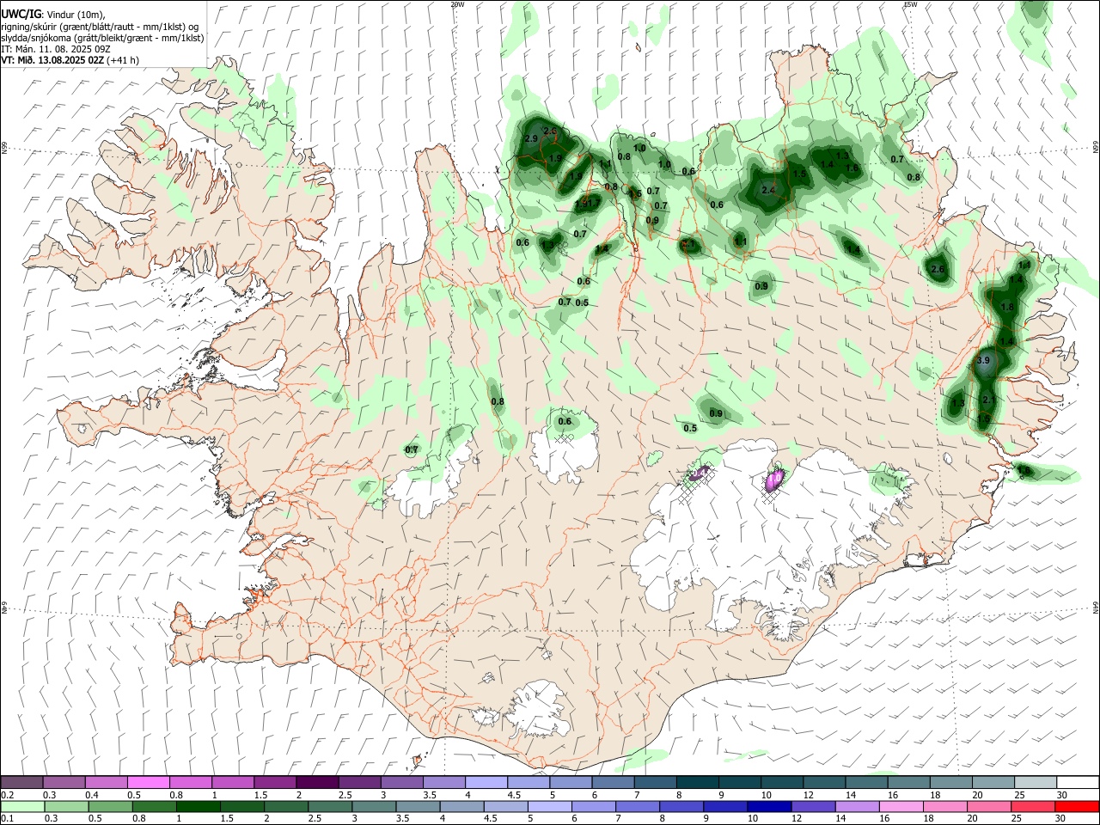
Task: Click the '20W' longitude label
Action: click(x=457, y=4)
